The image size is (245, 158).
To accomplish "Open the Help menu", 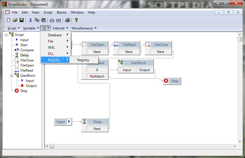I will 91,12.
